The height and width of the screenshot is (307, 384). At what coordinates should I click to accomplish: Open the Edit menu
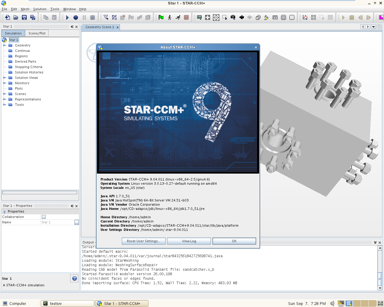click(14, 9)
